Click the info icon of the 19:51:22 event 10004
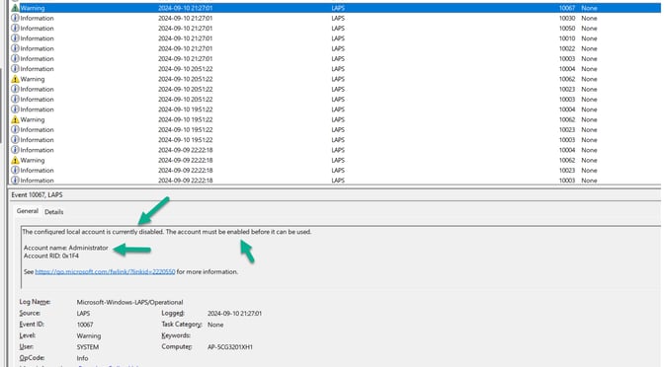The height and width of the screenshot is (367, 667). (15, 110)
